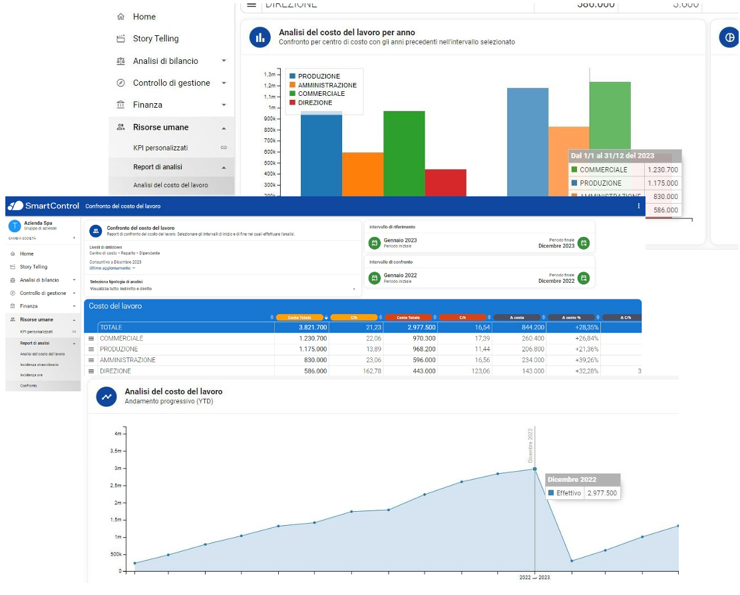Image resolution: width=740 pixels, height=595 pixels.
Task: Open calendar icon for Gennaio 2023 start period
Action: 375,243
